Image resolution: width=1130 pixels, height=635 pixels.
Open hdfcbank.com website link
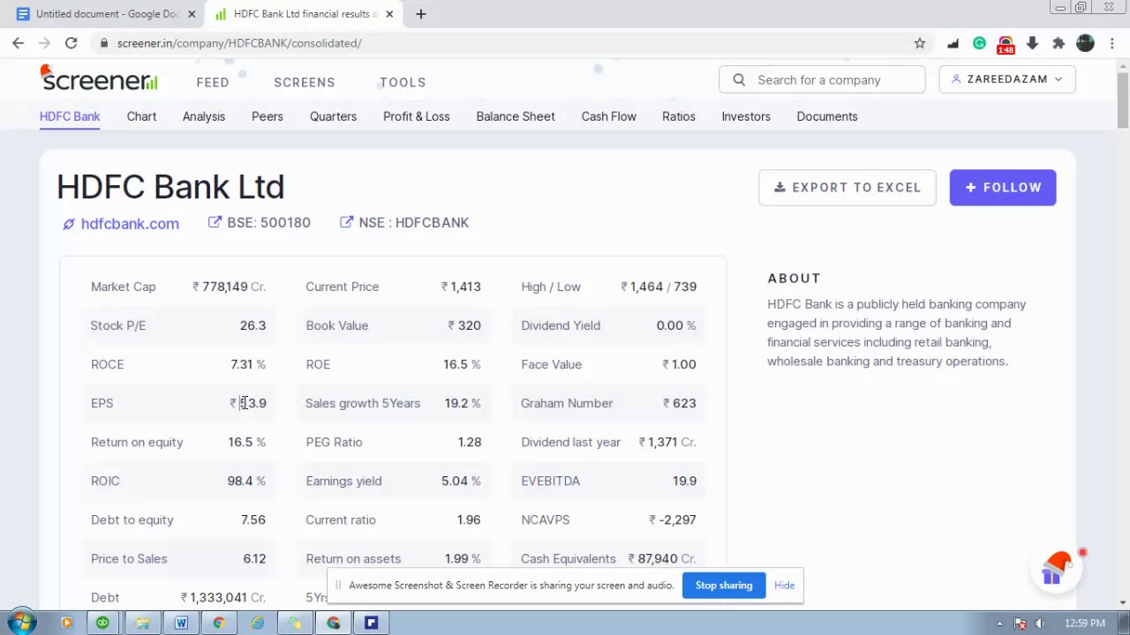(x=130, y=223)
